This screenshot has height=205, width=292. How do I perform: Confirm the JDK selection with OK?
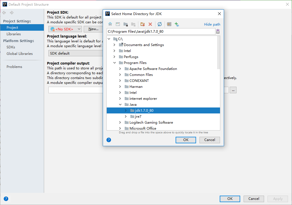pyautogui.click(x=186, y=140)
